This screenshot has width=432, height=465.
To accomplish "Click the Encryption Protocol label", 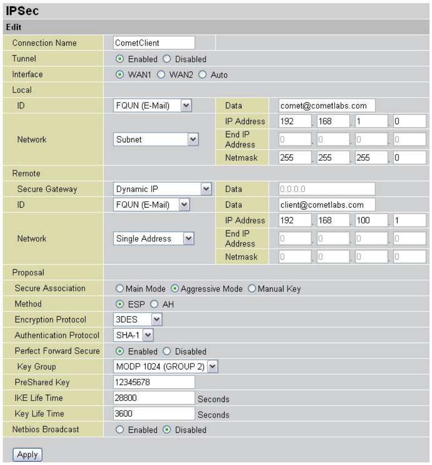I will [x=50, y=320].
